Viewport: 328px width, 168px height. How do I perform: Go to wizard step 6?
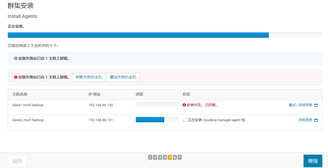175,157
